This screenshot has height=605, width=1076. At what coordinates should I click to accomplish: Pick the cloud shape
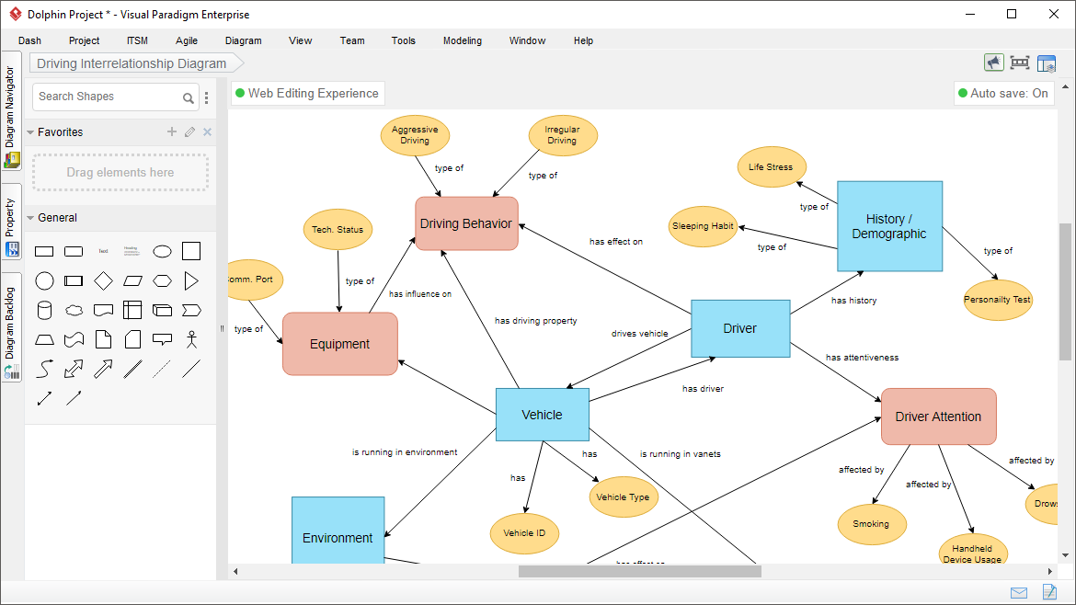(74, 311)
